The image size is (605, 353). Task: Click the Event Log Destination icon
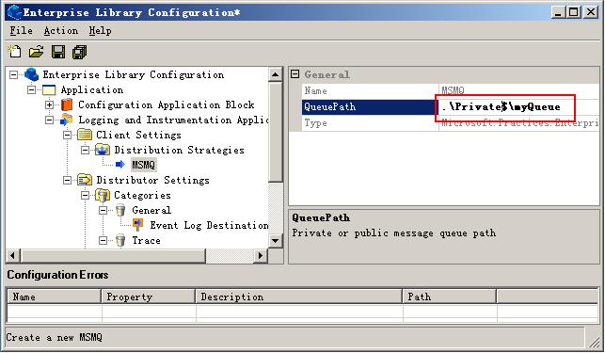click(x=137, y=225)
